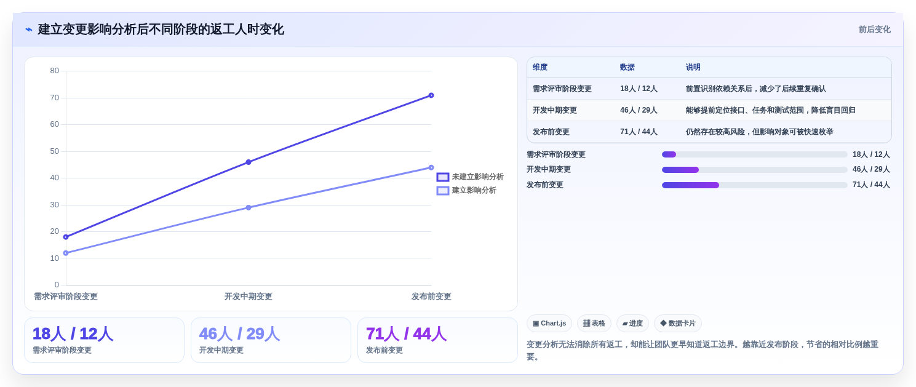Click the y-axis value 80

click(55, 71)
